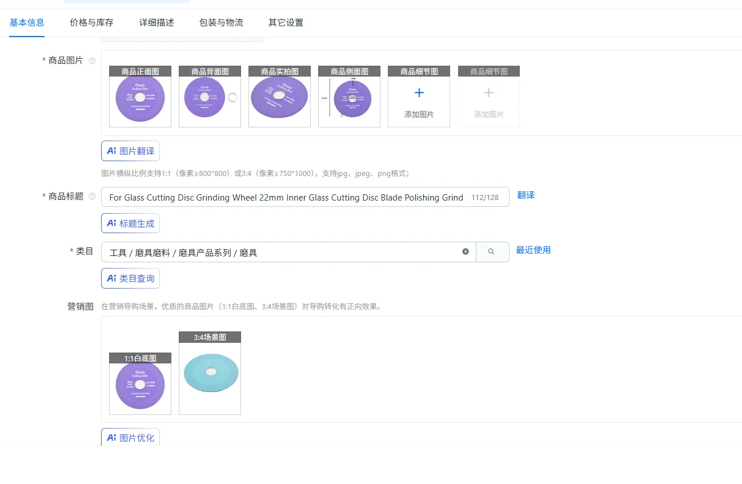Click the AI 图片翻译 button
This screenshot has height=484, width=742.
(131, 151)
